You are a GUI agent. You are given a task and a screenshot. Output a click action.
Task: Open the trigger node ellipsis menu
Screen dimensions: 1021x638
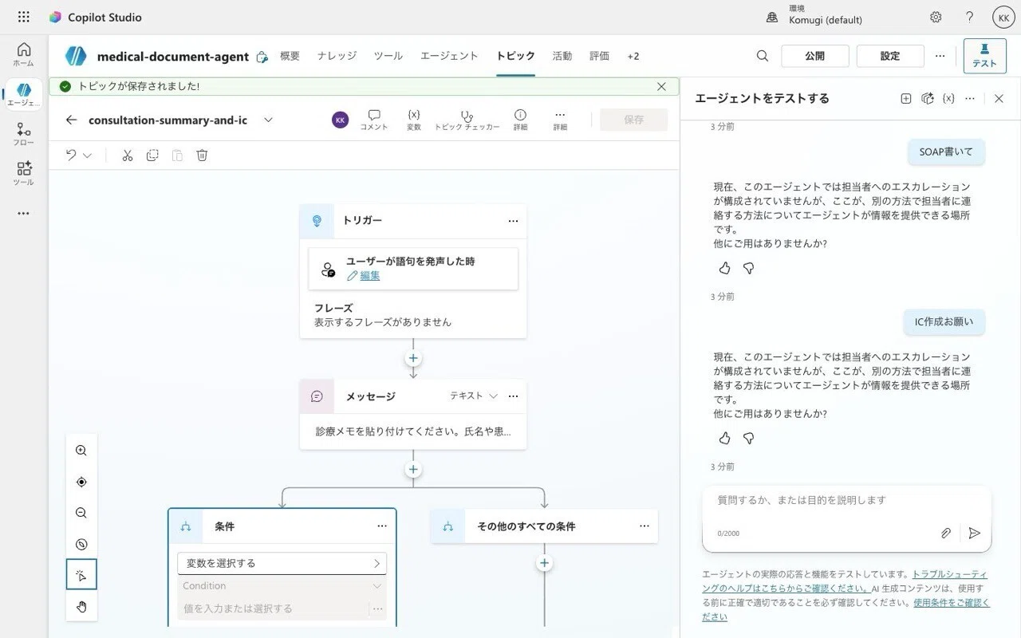point(513,221)
